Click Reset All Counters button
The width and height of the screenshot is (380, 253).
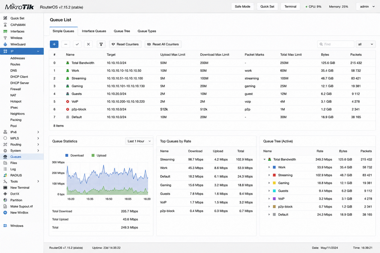163,44
